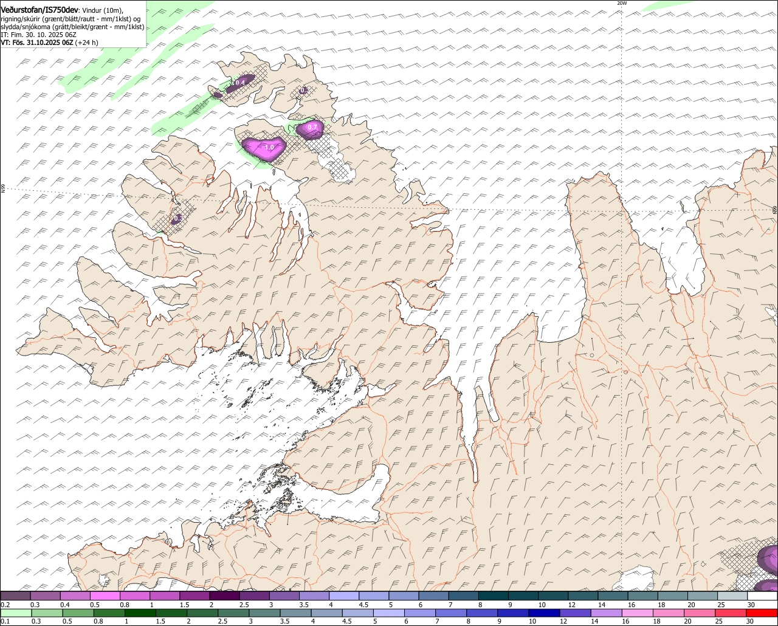Pick the bright pink swatch above 0.5, top row

[105, 596]
